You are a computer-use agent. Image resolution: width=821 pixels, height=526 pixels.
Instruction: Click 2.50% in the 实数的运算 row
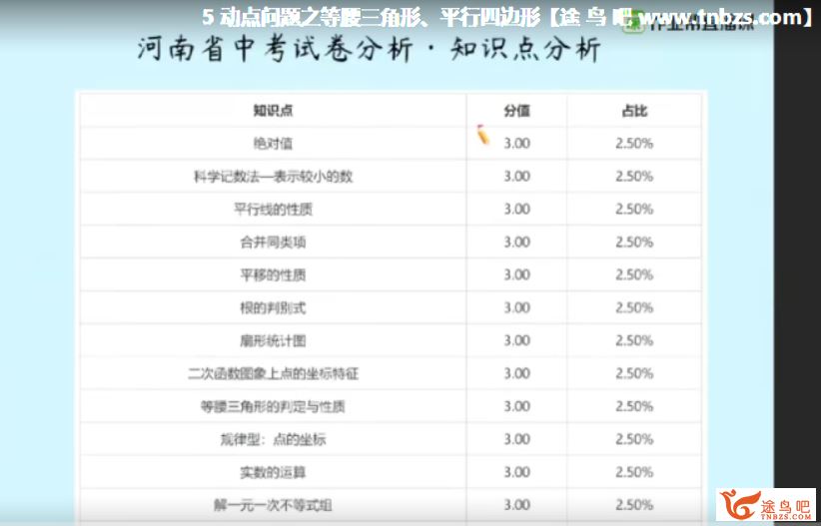click(x=634, y=472)
